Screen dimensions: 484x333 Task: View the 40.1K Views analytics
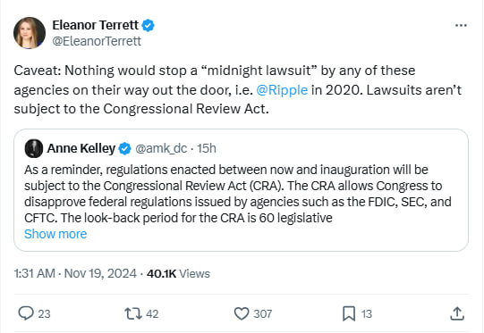[178, 273]
